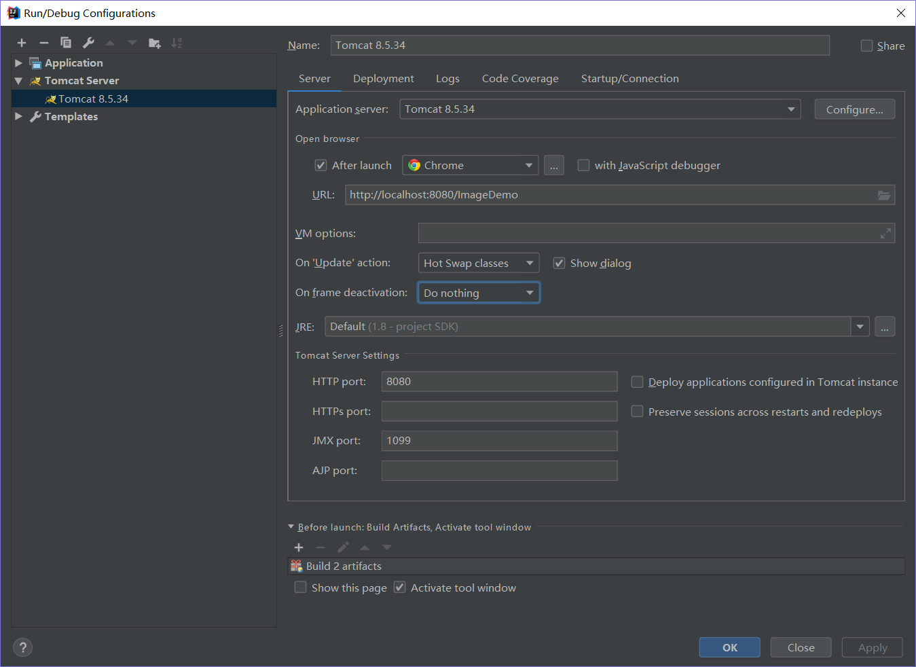Click the JMX port field
Viewport: 916px width, 667px height.
tap(500, 441)
